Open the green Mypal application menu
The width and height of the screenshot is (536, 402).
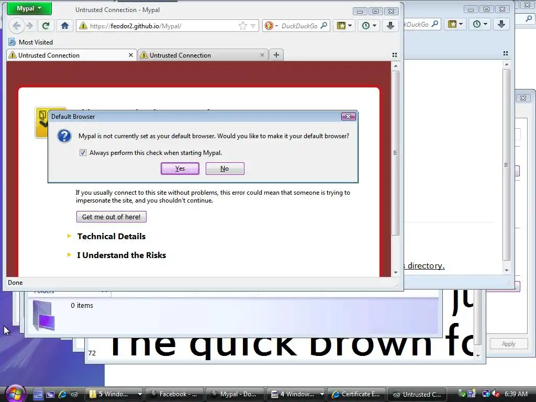click(x=29, y=8)
